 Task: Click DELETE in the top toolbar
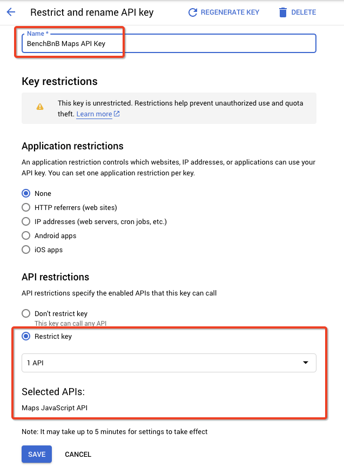[302, 12]
